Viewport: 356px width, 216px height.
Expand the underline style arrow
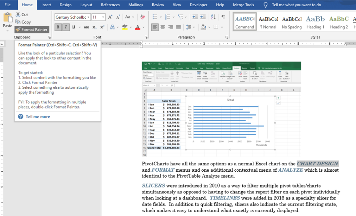(x=80, y=27)
